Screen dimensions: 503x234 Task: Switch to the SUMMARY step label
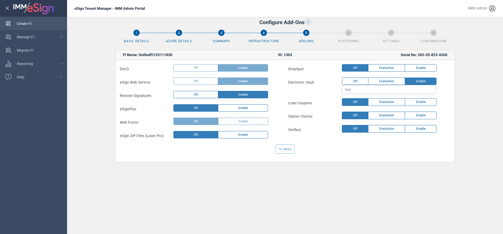tap(221, 41)
